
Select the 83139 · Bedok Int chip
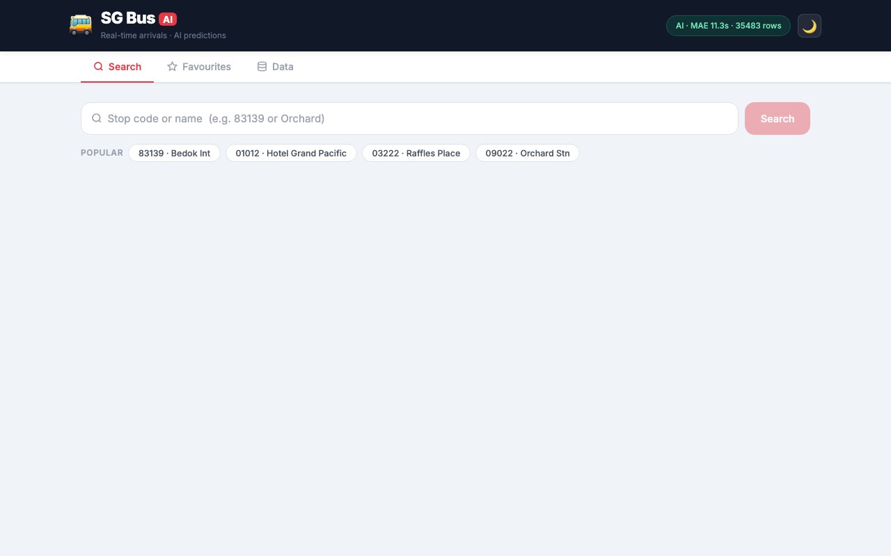tap(174, 154)
